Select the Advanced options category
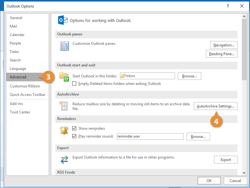This screenshot has width=250, height=188. pos(27,77)
